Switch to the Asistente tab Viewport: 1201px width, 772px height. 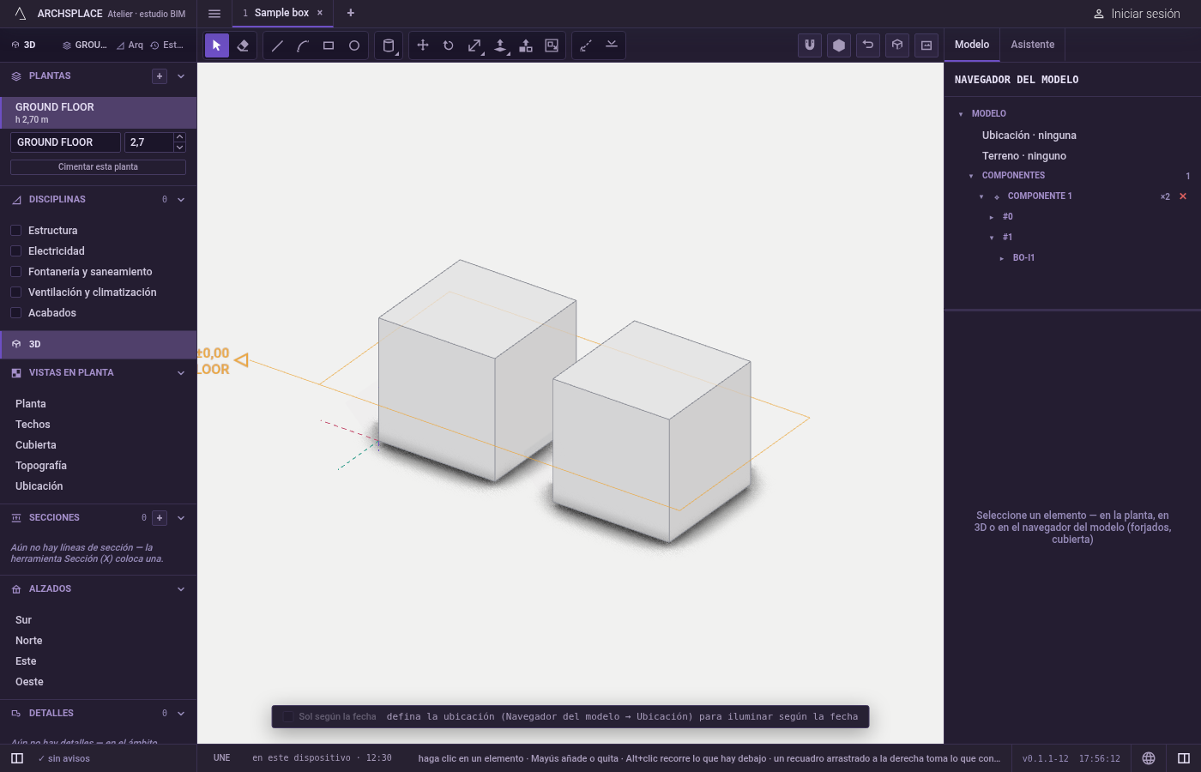(x=1033, y=45)
